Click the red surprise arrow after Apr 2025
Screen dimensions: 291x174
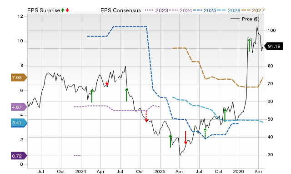186,138
